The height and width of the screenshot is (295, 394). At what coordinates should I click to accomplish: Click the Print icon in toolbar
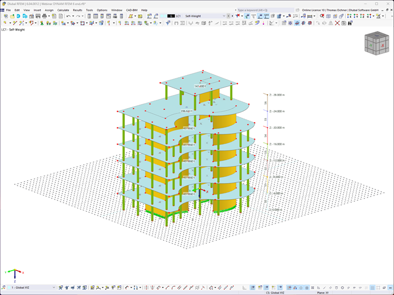pos(45,16)
